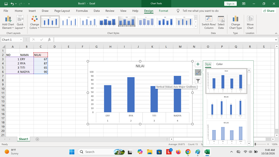Switch to the Insert tab

point(32,11)
